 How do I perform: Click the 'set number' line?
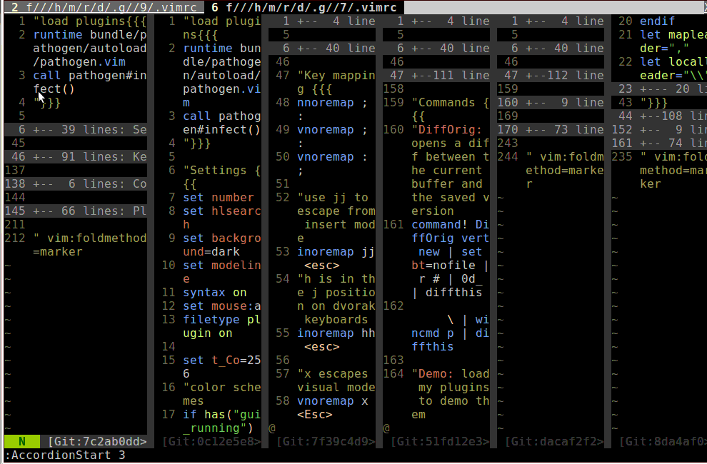(219, 198)
